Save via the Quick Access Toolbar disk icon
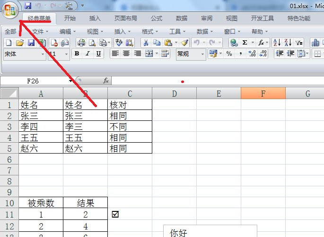The width and height of the screenshot is (324, 237). [28, 6]
